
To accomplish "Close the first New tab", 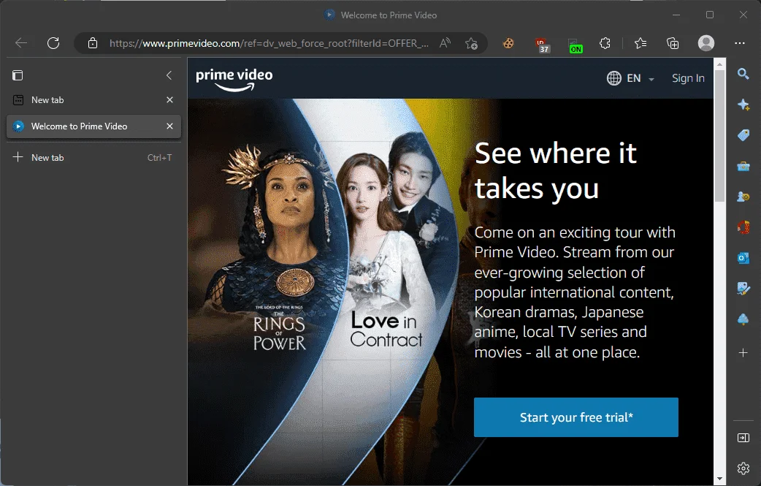I will pos(170,100).
